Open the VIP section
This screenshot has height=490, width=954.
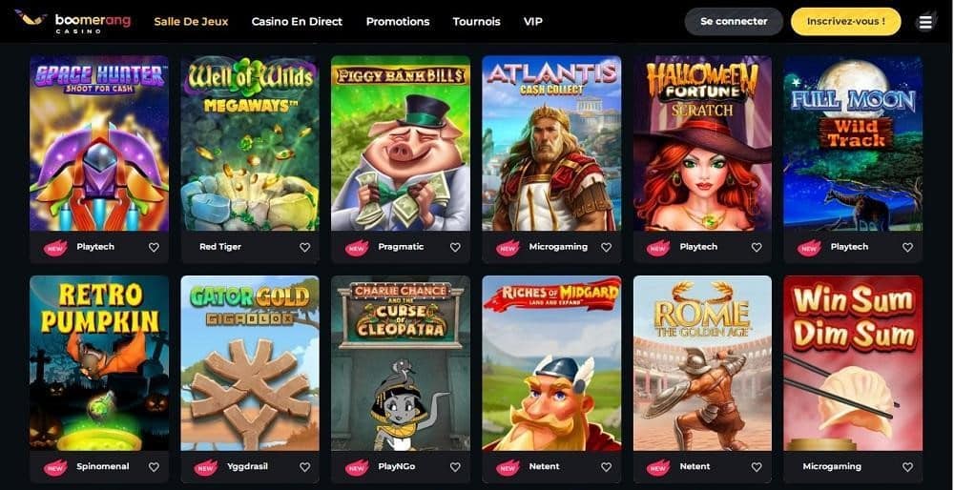533,22
